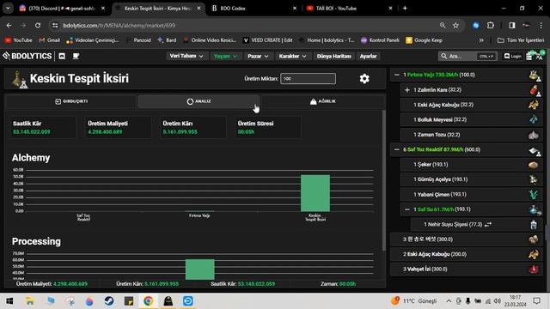Click the Şeker item icon
550x309 pixels.
tap(534, 165)
